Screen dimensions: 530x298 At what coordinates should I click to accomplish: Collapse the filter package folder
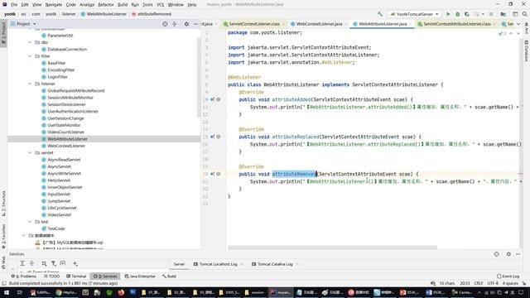(x=30, y=56)
